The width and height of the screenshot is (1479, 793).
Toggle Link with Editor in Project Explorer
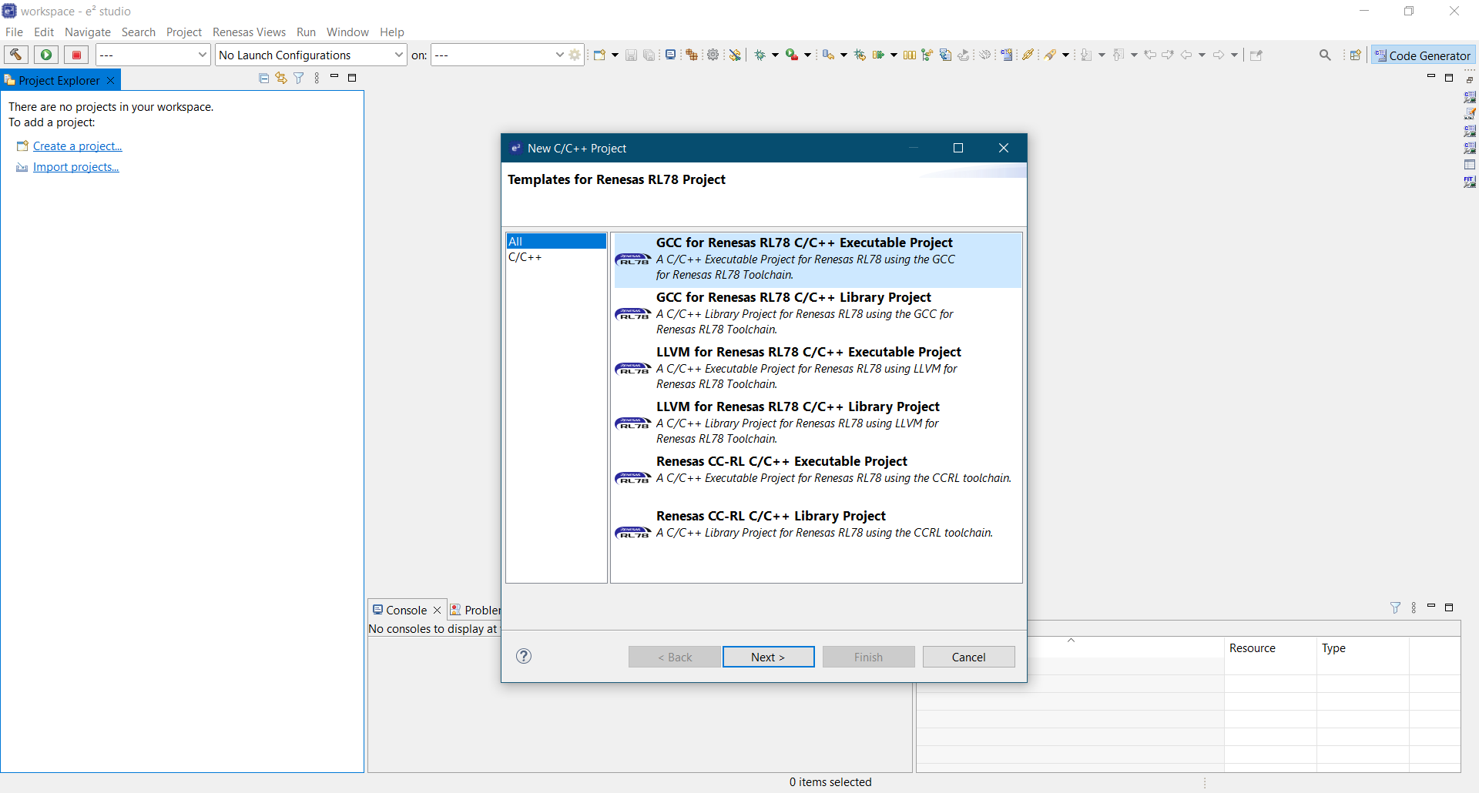click(x=281, y=79)
